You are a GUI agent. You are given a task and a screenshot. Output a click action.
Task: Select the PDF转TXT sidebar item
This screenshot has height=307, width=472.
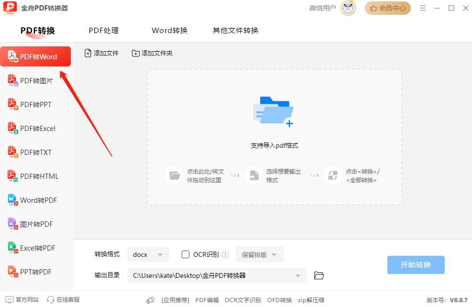click(35, 152)
